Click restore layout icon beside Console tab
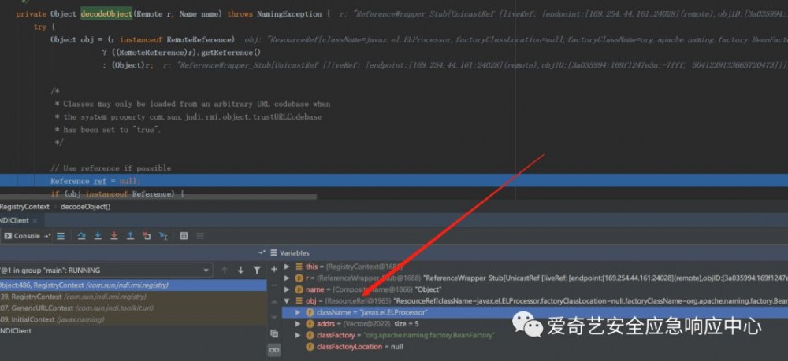Screen dimensions: 788x361 (x=47, y=236)
